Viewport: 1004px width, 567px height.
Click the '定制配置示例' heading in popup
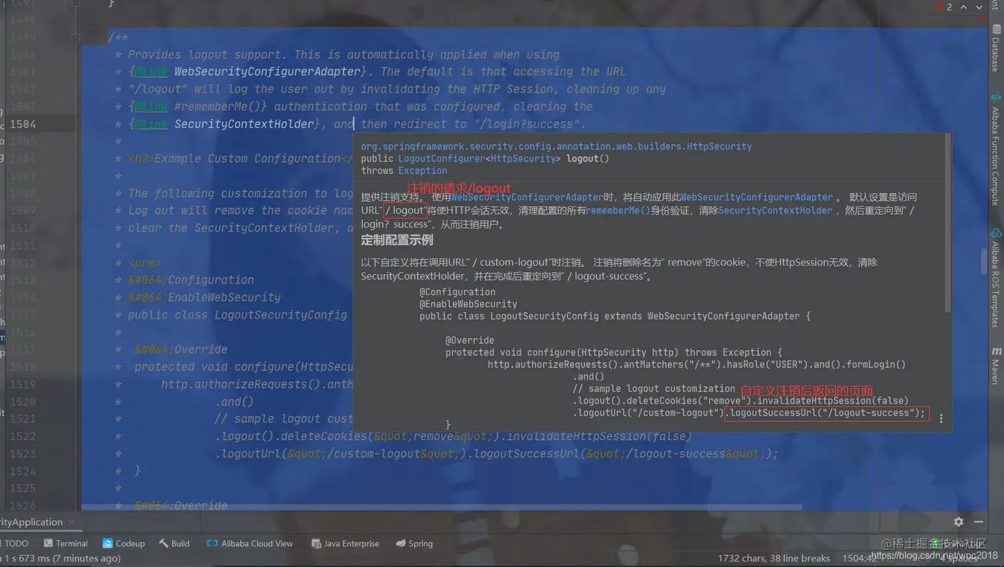[397, 240]
